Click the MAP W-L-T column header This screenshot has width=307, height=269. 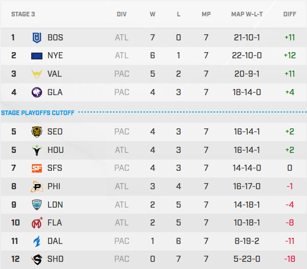(x=247, y=14)
